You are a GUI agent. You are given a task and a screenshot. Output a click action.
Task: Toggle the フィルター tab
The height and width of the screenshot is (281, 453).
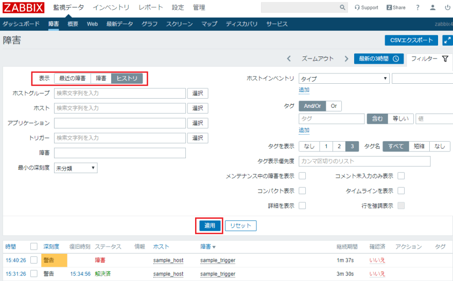tap(429, 59)
